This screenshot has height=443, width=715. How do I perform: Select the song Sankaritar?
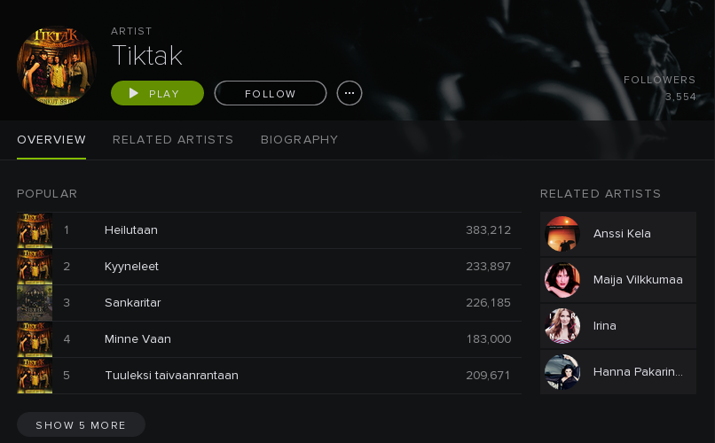tap(132, 303)
